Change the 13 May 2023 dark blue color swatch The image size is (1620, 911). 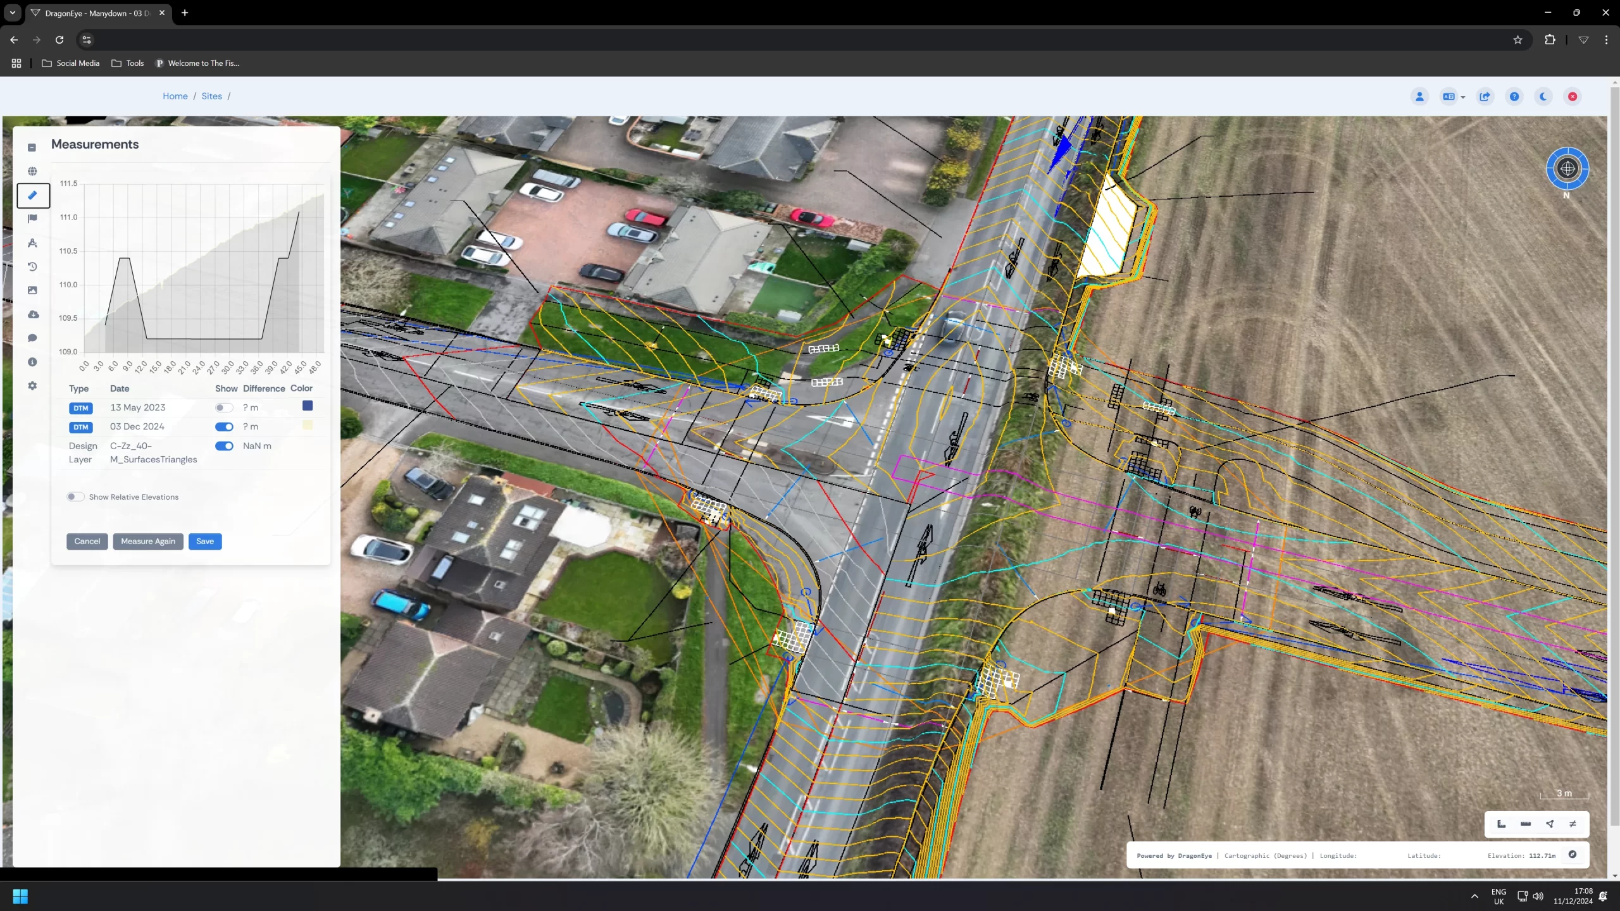click(308, 406)
